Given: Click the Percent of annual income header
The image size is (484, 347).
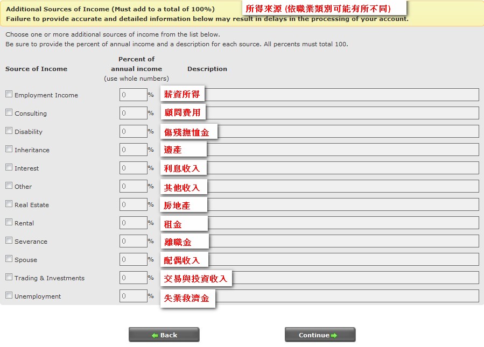Looking at the screenshot, I should pyautogui.click(x=136, y=64).
